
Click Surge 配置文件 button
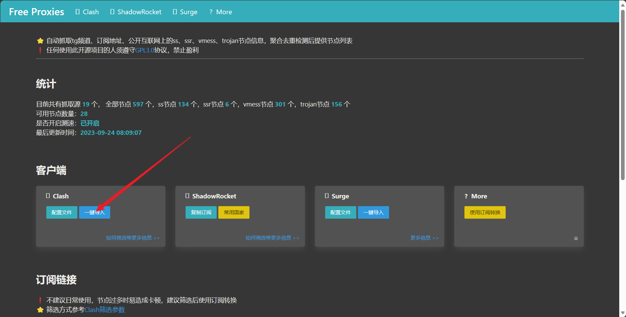[340, 213]
